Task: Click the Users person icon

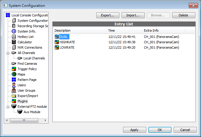Action: click(14, 85)
